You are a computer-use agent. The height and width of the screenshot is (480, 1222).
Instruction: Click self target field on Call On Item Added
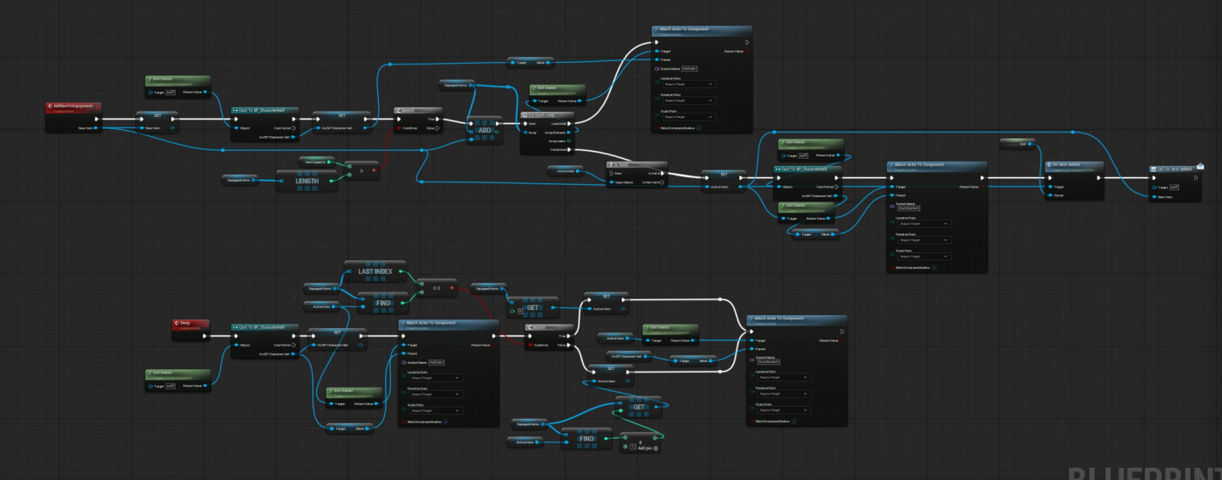pos(1172,187)
